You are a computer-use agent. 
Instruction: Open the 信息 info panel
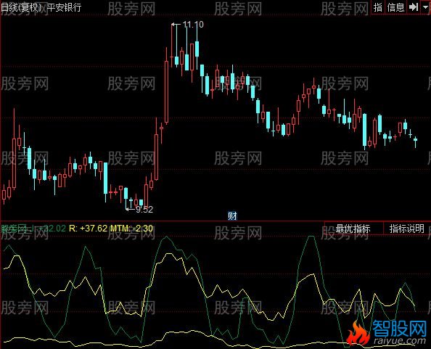point(396,7)
